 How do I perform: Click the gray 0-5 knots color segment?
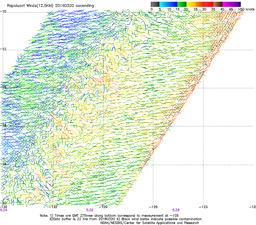point(155,4)
